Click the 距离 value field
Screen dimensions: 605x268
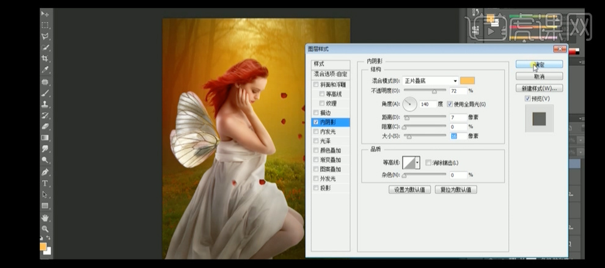coord(458,117)
